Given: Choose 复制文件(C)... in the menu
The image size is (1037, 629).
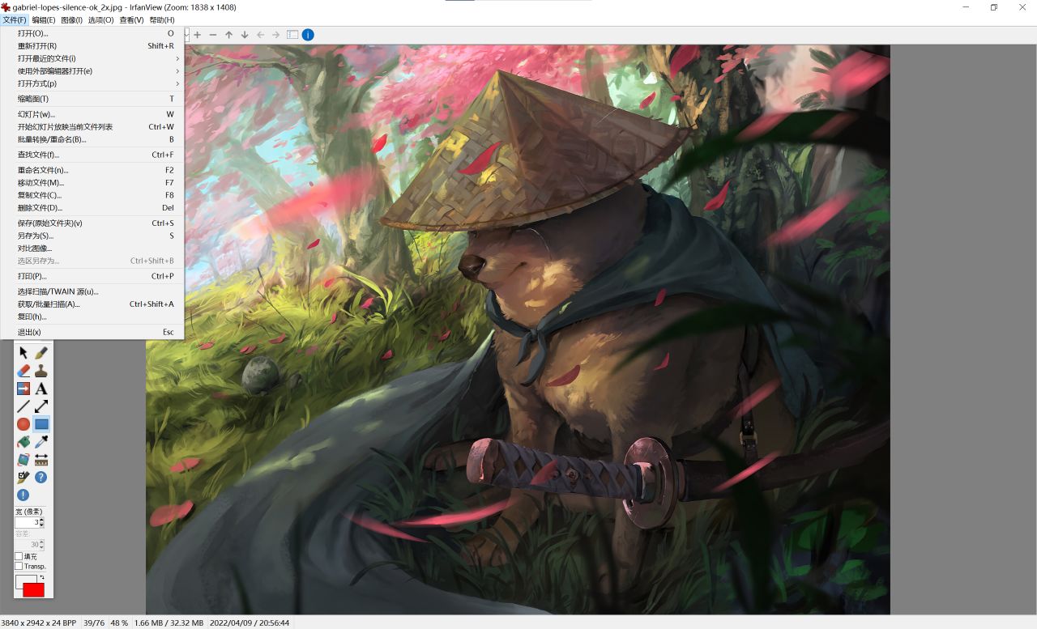Looking at the screenshot, I should (x=92, y=195).
